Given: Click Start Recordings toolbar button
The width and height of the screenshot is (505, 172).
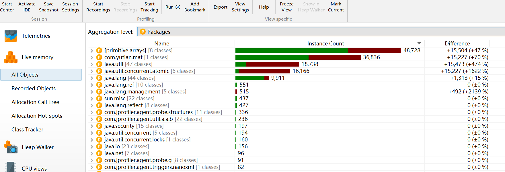Looking at the screenshot, I should [98, 7].
